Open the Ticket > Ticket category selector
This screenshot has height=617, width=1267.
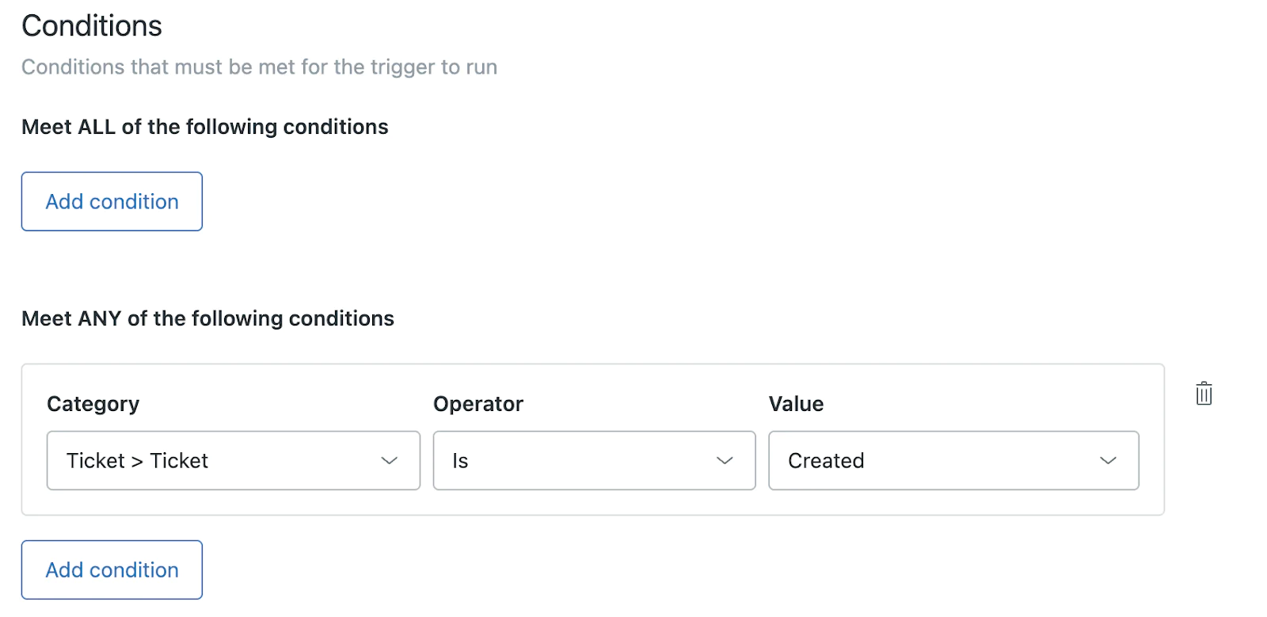coord(233,460)
